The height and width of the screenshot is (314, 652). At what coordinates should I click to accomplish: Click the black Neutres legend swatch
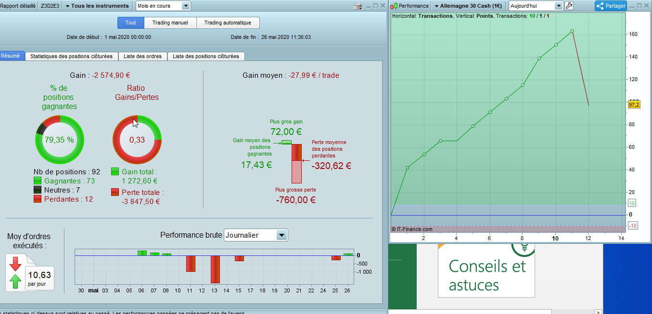click(x=38, y=190)
